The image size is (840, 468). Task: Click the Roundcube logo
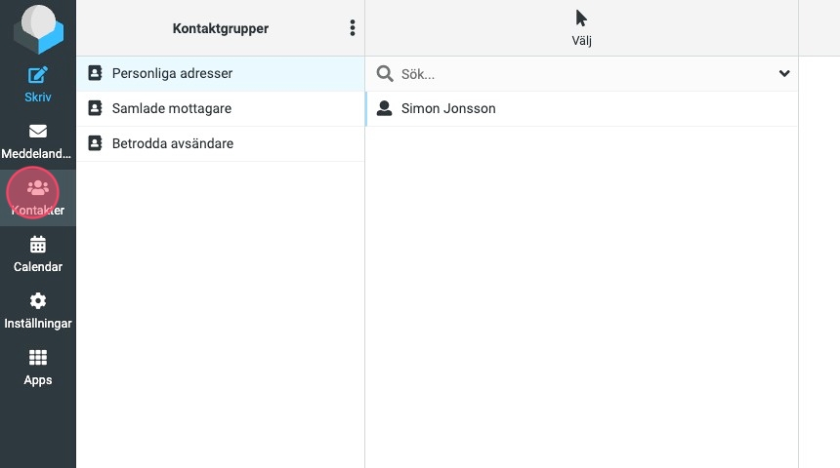point(37,29)
